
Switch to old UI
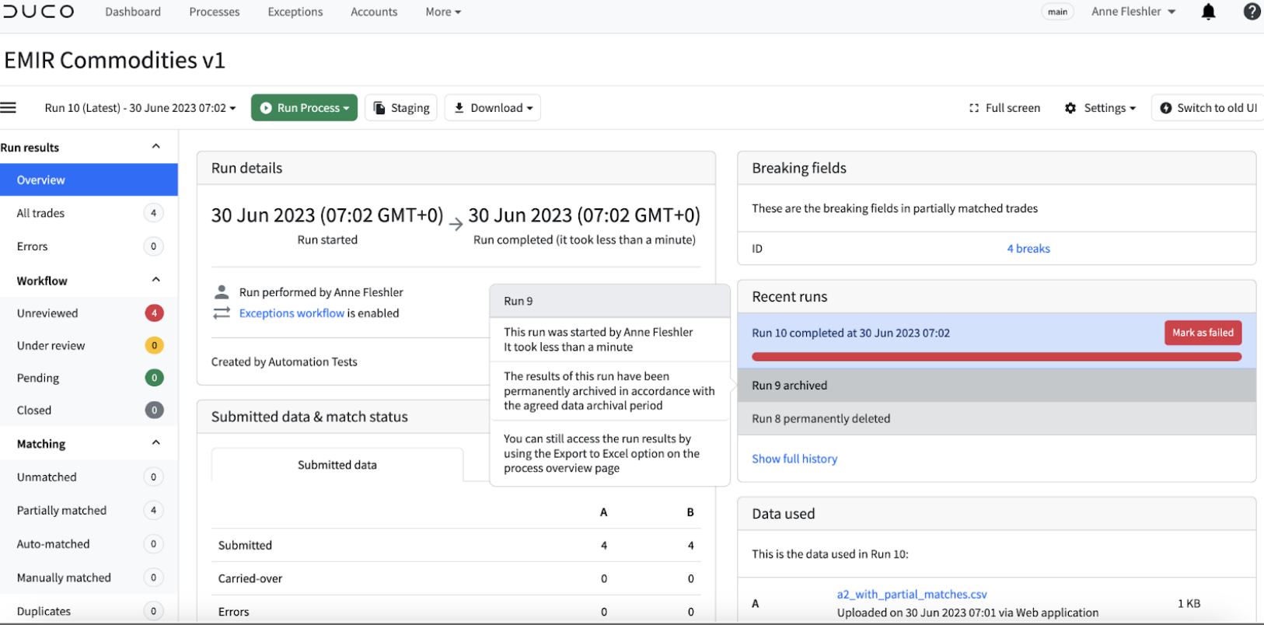coord(1209,108)
